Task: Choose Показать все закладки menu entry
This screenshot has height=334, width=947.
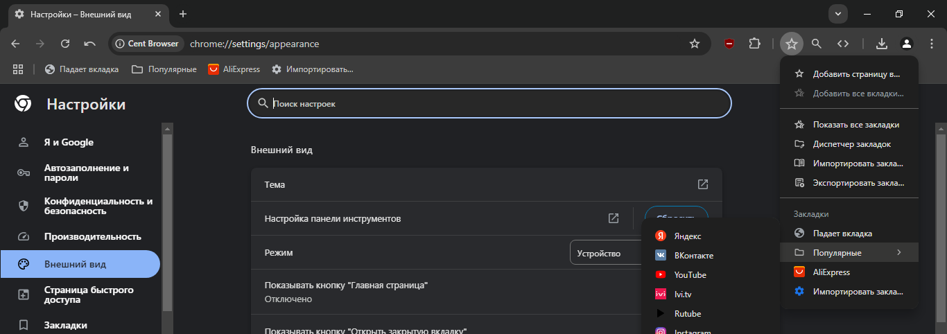Action: pos(855,125)
